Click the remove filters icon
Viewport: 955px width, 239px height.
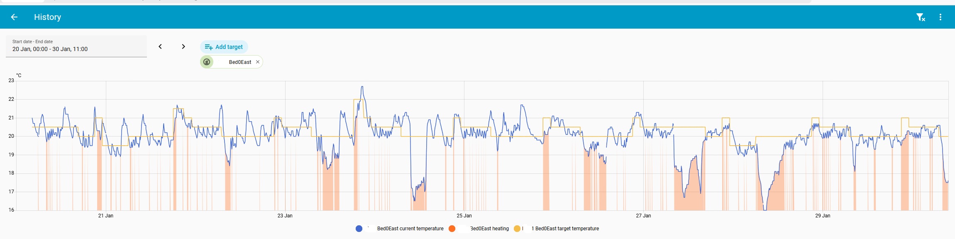[x=921, y=17]
